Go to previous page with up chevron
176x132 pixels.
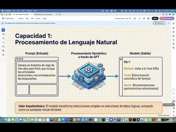pos(174,97)
